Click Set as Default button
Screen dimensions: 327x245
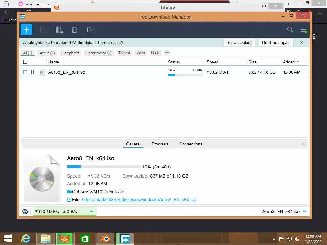pyautogui.click(x=240, y=42)
